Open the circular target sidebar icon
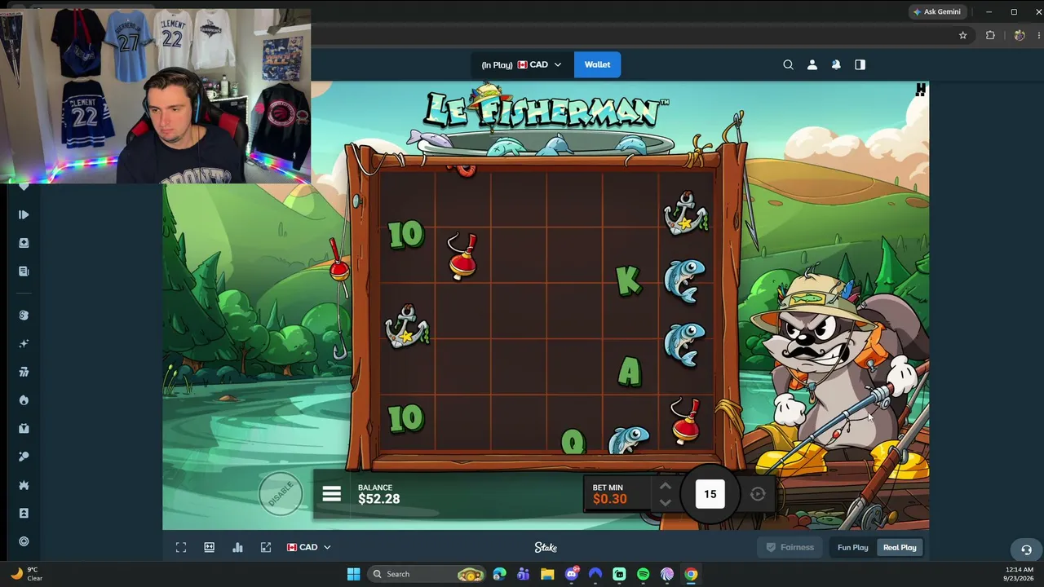The height and width of the screenshot is (587, 1044). point(24,541)
